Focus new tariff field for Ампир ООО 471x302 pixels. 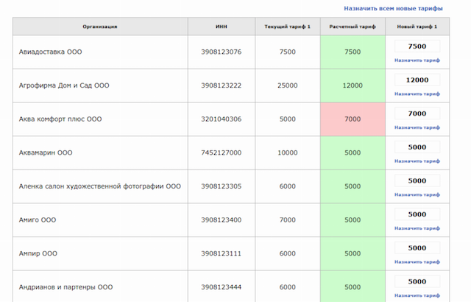417,248
